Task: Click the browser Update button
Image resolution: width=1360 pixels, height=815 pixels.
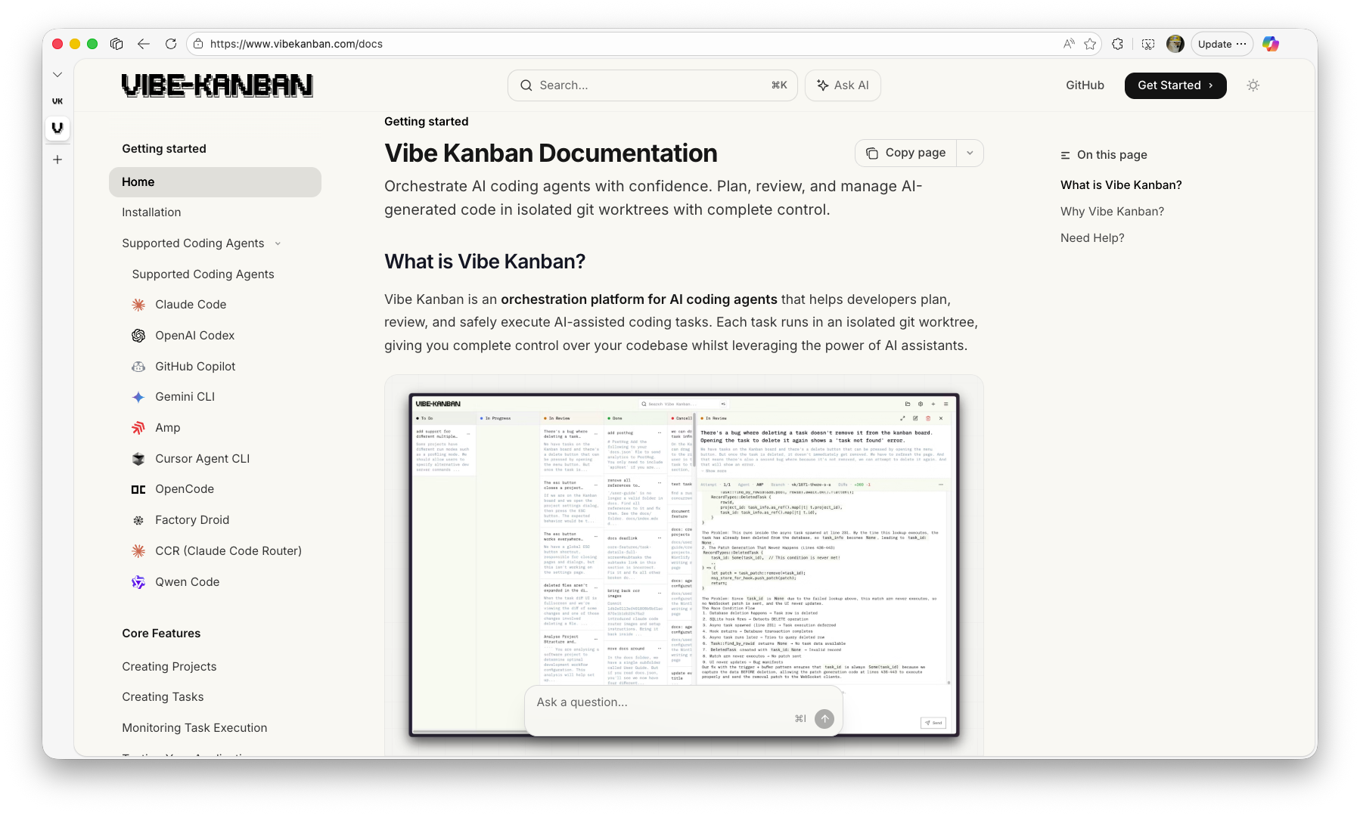Action: point(1222,44)
